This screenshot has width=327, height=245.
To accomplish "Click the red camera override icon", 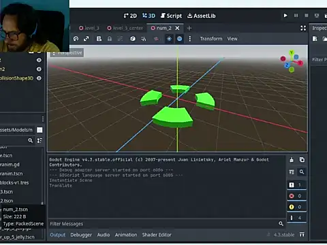I will point(156,39).
